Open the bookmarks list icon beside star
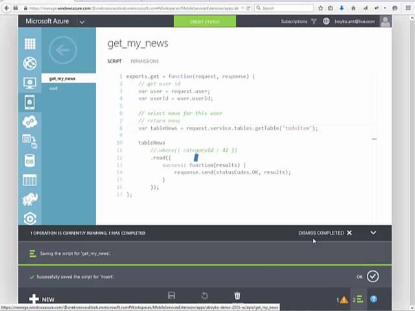The width and height of the screenshot is (415, 311). [330, 8]
